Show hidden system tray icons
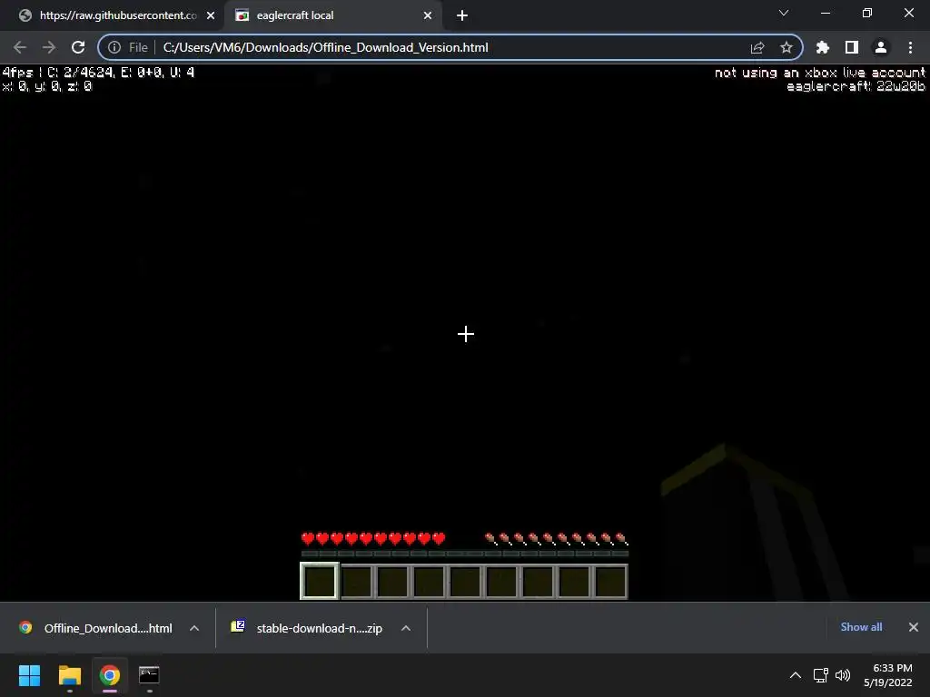This screenshot has width=930, height=697. click(x=796, y=675)
